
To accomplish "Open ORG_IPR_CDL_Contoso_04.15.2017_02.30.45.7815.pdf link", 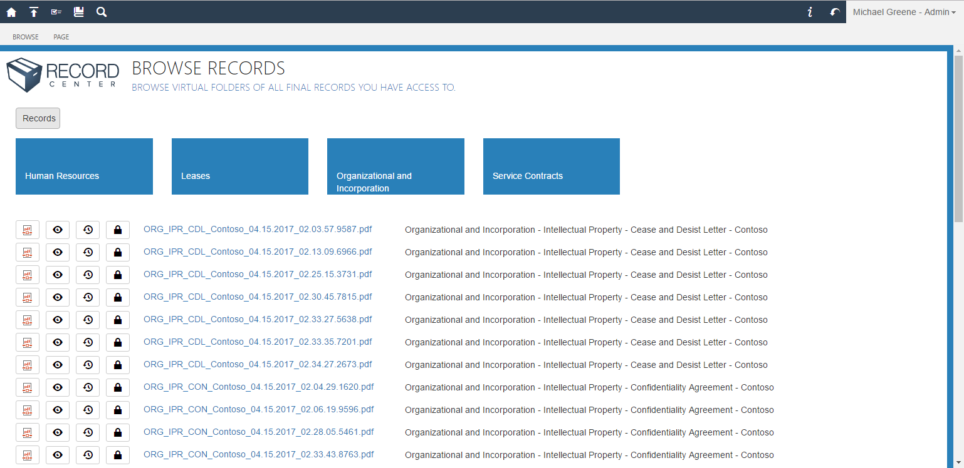I will tap(258, 297).
